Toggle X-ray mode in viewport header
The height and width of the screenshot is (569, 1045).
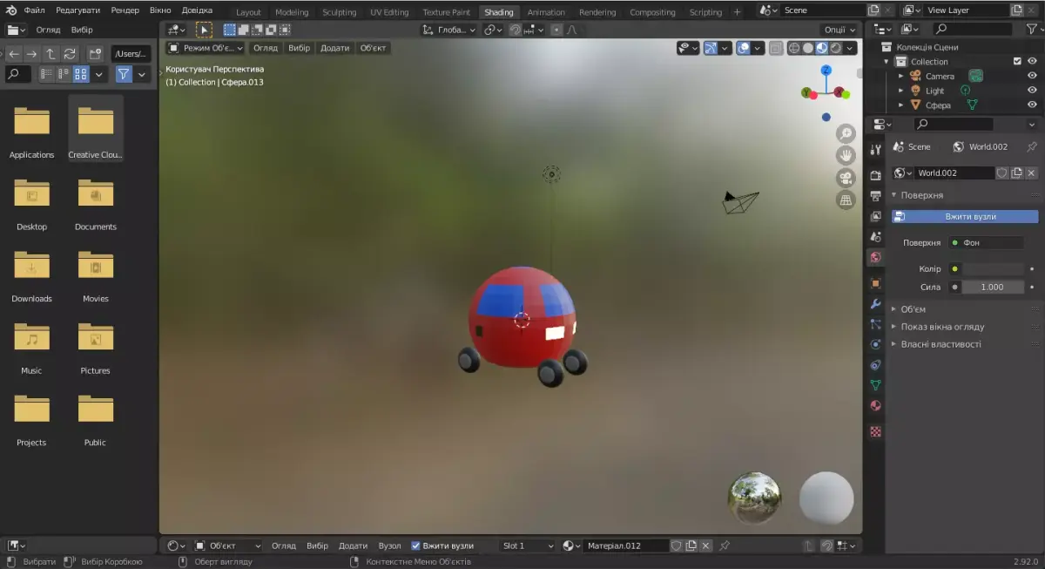point(775,48)
